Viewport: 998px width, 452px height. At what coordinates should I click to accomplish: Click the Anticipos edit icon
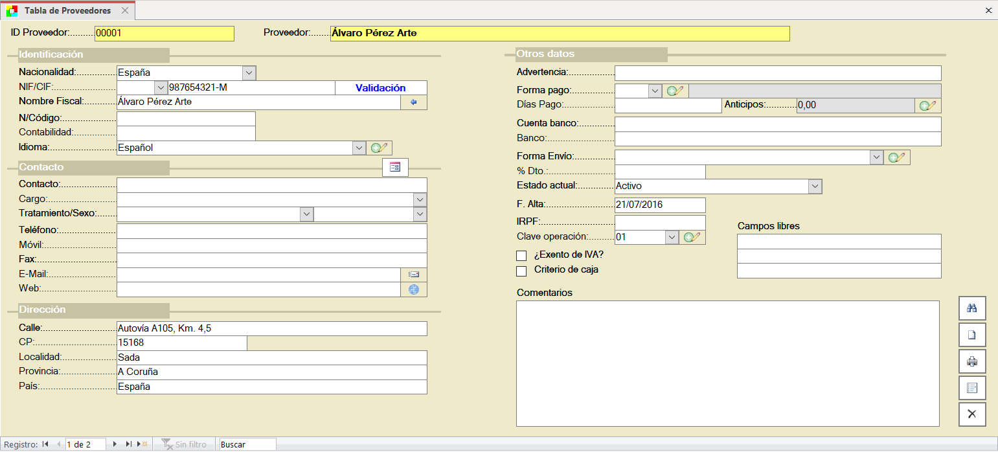click(x=928, y=106)
